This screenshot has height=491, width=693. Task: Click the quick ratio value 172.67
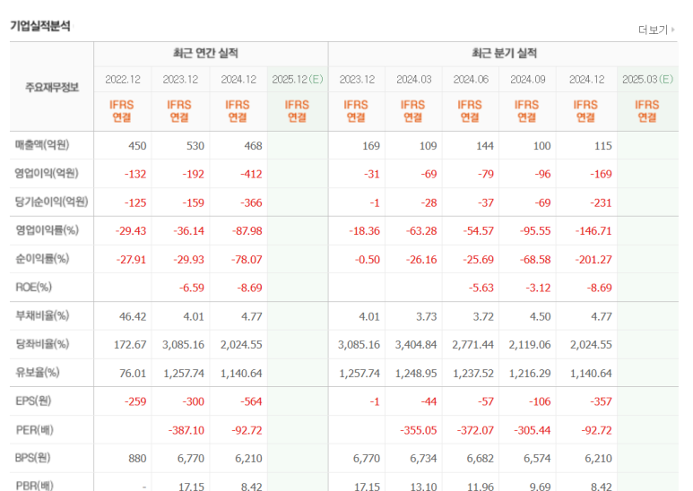point(130,345)
